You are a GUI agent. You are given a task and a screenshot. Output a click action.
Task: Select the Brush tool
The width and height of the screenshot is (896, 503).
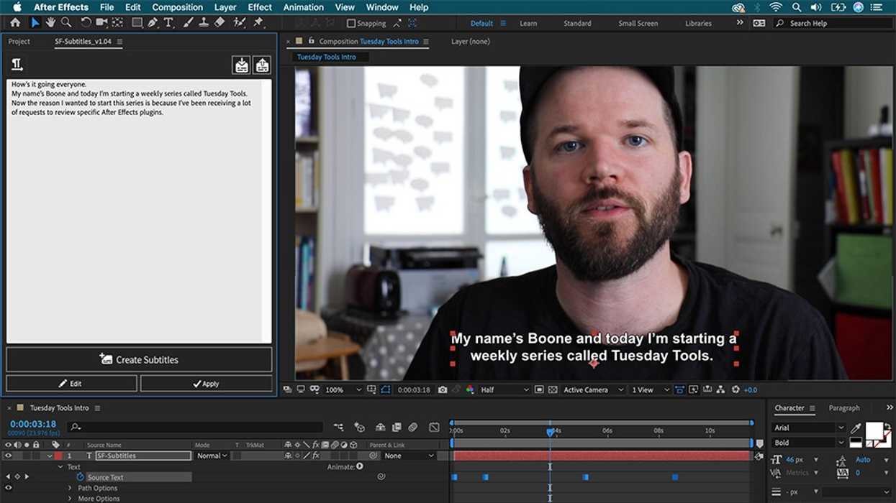point(188,23)
